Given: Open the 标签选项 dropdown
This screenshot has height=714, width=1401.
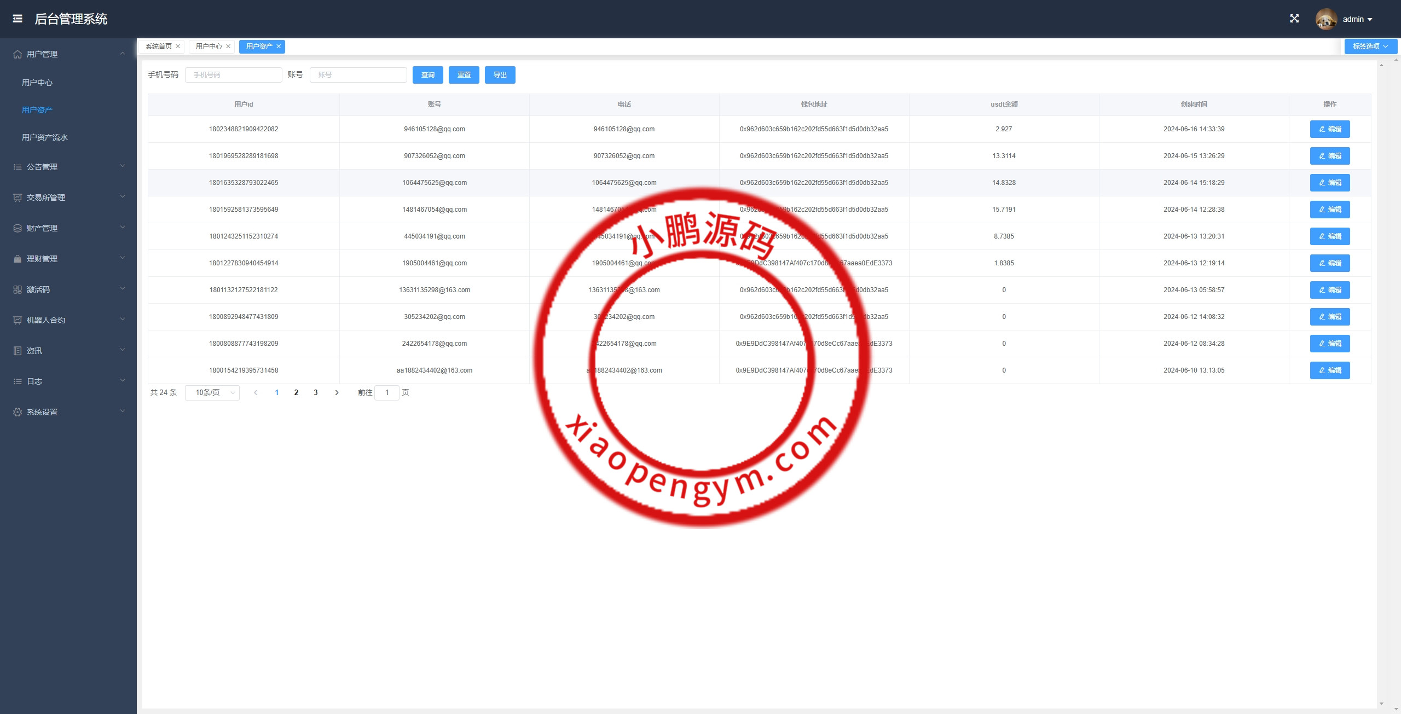Looking at the screenshot, I should [1370, 47].
